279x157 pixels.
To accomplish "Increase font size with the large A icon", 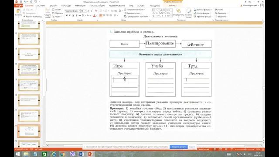I will (x=88, y=11).
